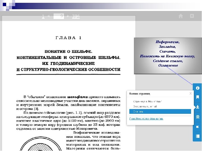Click the create links flag icon

pos(198,127)
